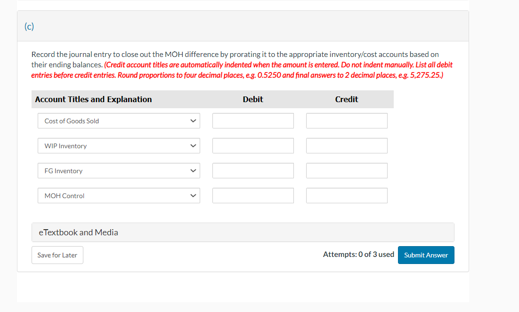Select the Credit box for WIP Inventory
Image resolution: width=519 pixels, height=312 pixels.
347,145
